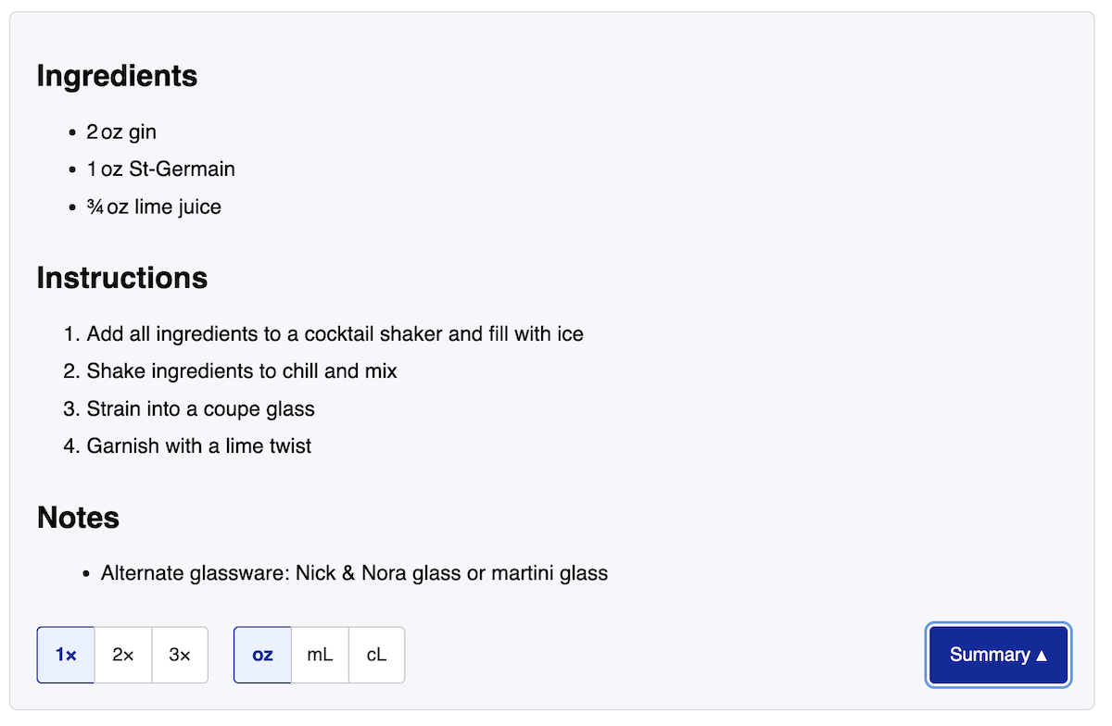Click the Alternate glassware note
The height and width of the screenshot is (726, 1112).
click(354, 573)
